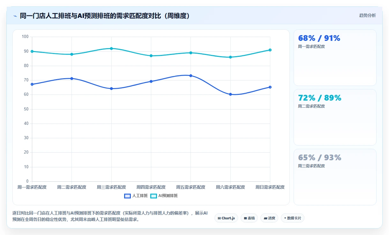Click the 人工排班 line point at 周一需求匹配度
Viewport: 389px width, 235px height.
(32, 84)
